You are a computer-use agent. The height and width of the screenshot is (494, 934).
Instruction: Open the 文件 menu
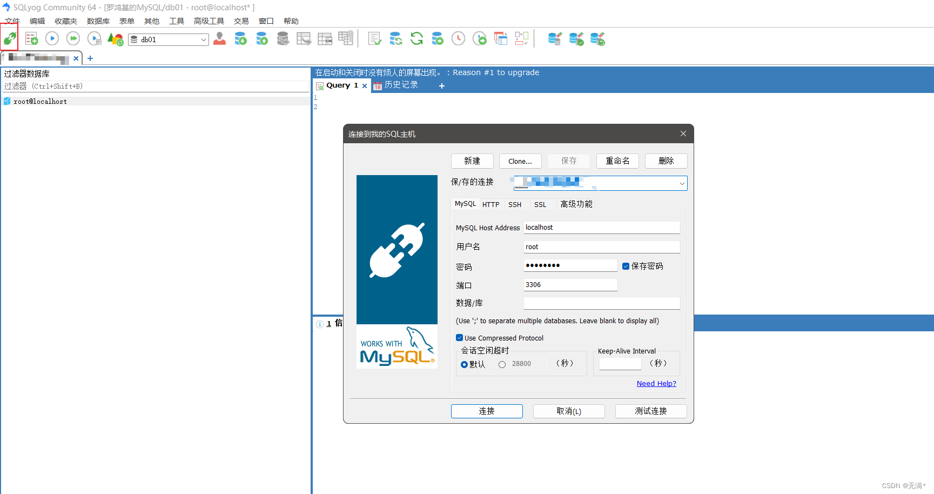point(12,21)
